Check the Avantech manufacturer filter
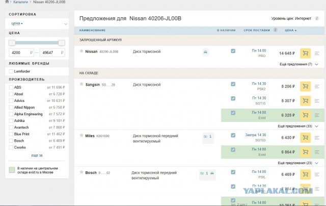 (11, 127)
